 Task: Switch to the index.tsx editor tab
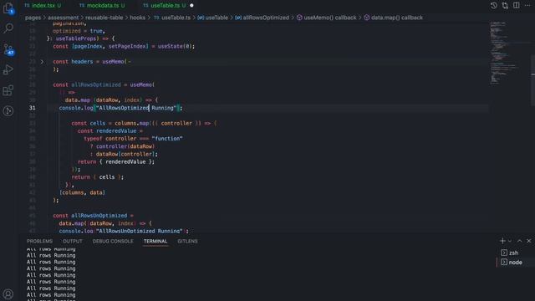[43, 6]
